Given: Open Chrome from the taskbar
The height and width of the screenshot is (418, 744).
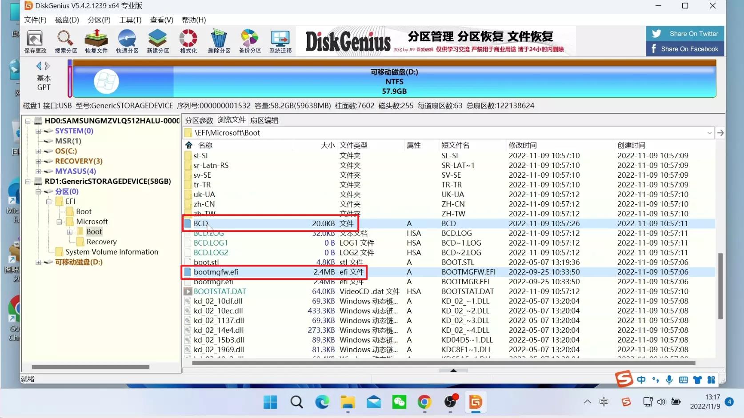Looking at the screenshot, I should click(x=424, y=402).
